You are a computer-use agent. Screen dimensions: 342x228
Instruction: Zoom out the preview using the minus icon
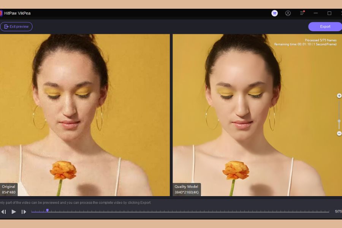[339, 134]
